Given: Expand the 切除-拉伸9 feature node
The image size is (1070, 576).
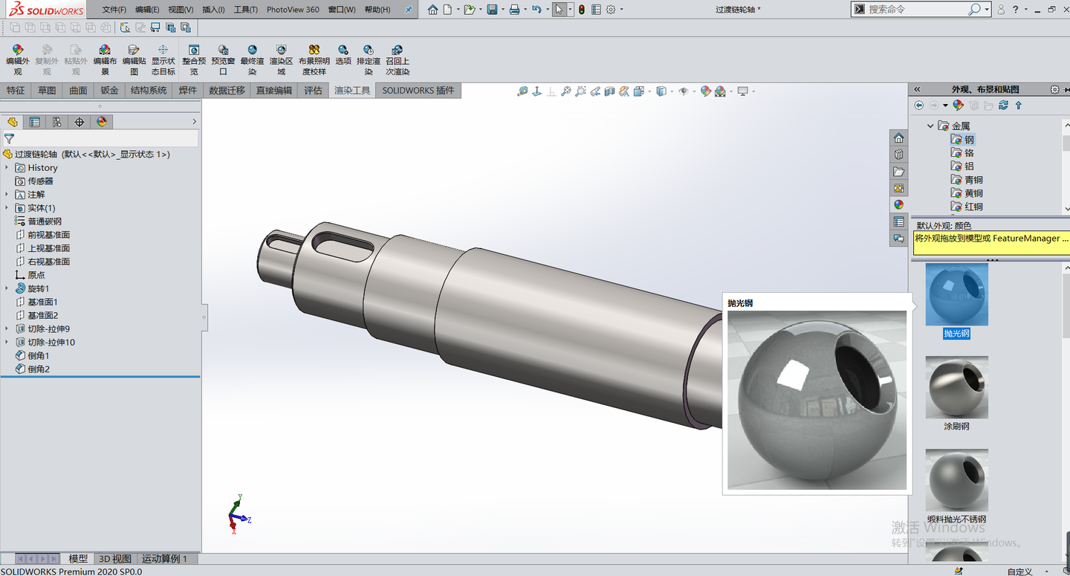Looking at the screenshot, I should (7, 329).
